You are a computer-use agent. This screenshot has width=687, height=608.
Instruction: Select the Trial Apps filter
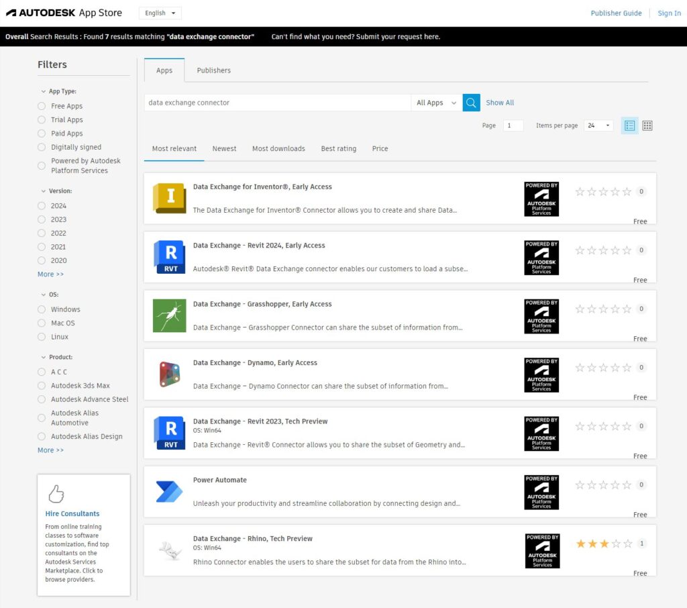(42, 119)
